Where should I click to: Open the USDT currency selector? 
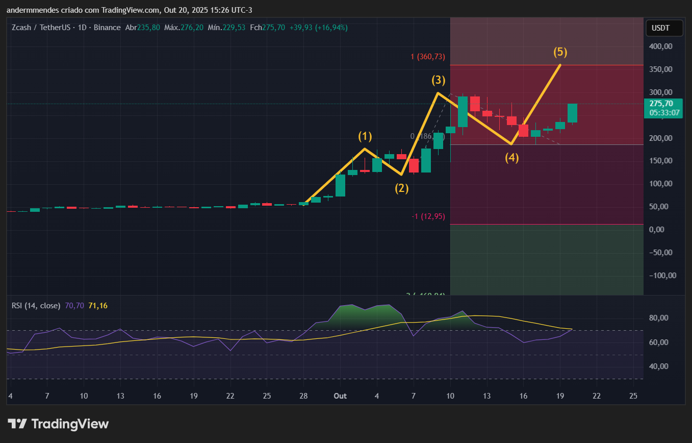click(664, 28)
